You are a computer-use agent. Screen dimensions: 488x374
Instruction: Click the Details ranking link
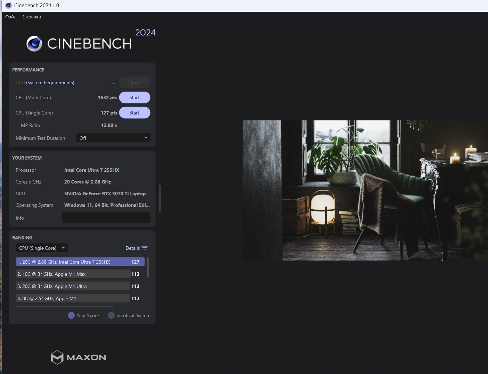pos(132,248)
